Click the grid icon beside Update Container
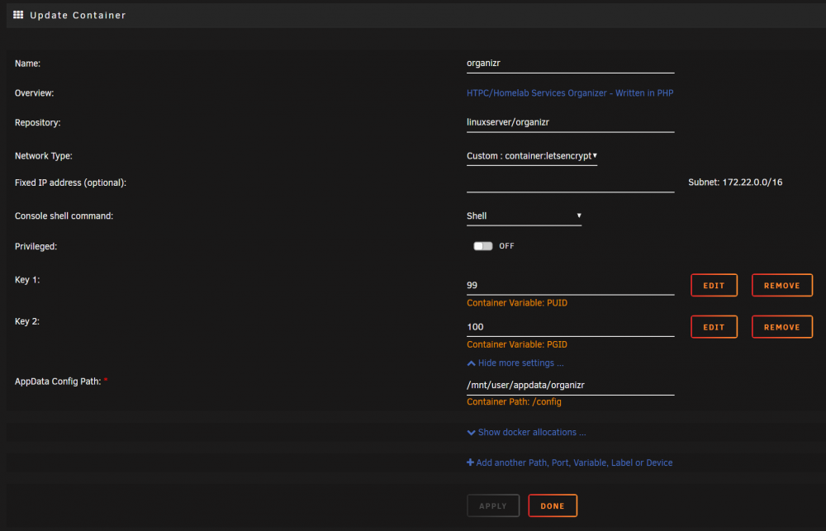Viewport: 826px width, 531px height. (18, 15)
